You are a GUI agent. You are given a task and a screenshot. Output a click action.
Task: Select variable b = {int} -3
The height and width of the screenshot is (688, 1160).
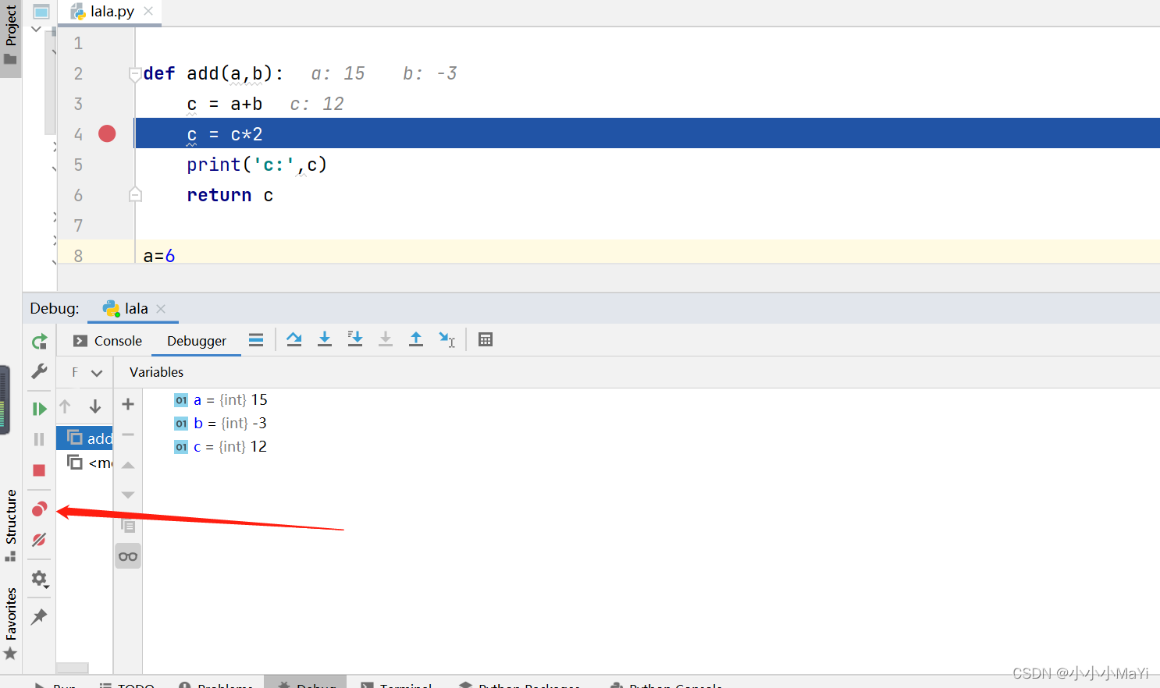pos(221,424)
